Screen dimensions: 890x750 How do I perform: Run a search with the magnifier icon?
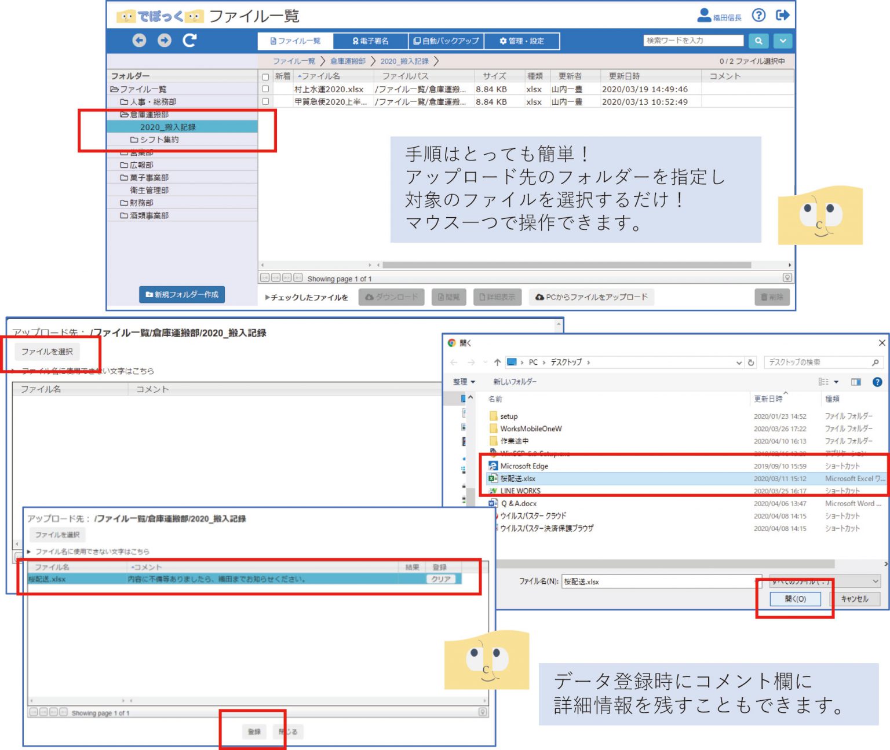(759, 41)
